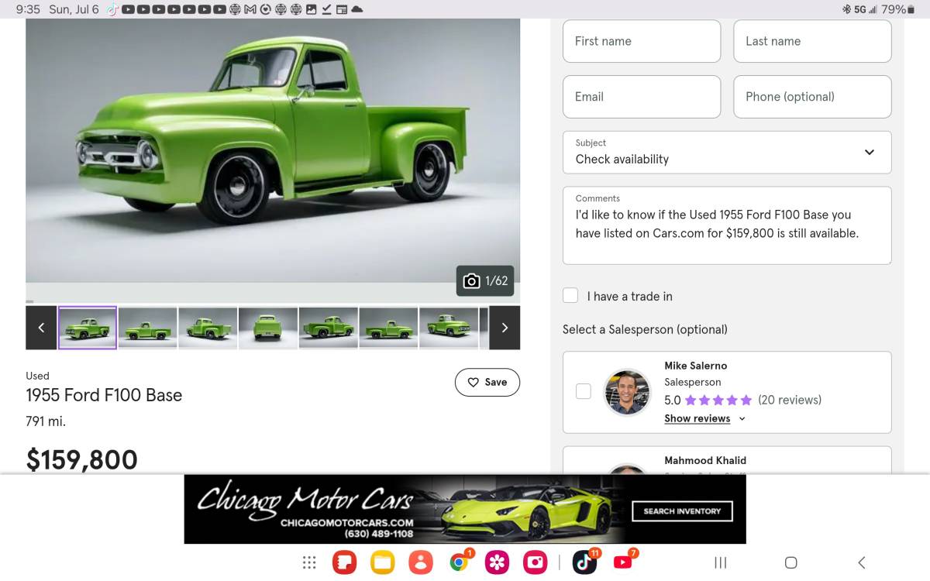Click the Last name field
Image resolution: width=930 pixels, height=581 pixels.
(x=812, y=41)
